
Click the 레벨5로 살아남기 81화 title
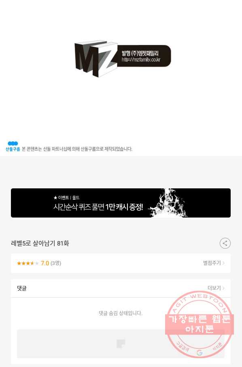(40, 243)
